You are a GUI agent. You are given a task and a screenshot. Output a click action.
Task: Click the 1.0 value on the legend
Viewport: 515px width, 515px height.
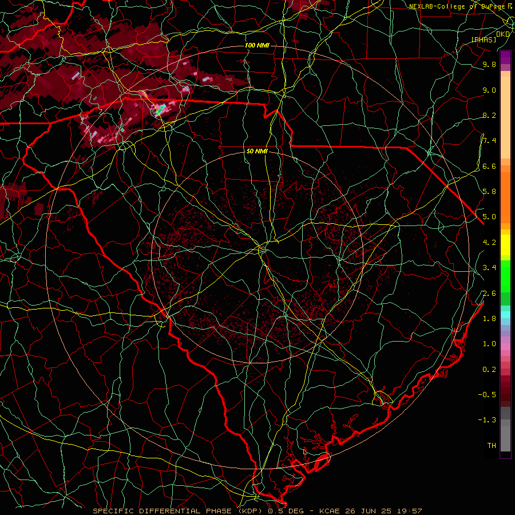pos(489,344)
